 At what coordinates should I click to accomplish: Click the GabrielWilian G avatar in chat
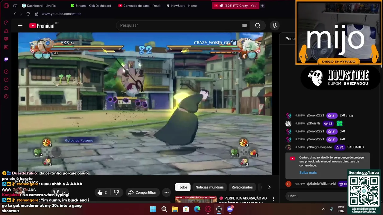(x=288, y=184)
